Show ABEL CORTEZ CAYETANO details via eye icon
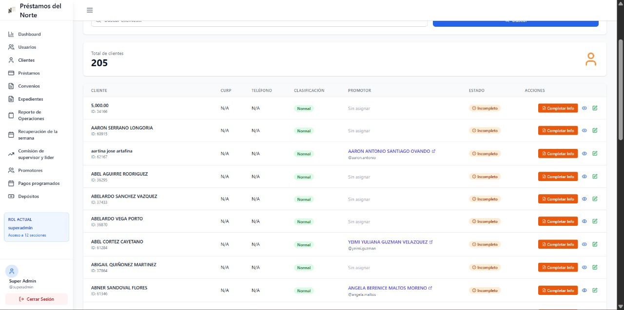This screenshot has height=310, width=624. coord(585,244)
